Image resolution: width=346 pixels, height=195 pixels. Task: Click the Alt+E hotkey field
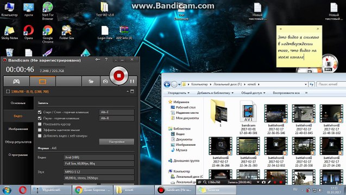point(116,112)
